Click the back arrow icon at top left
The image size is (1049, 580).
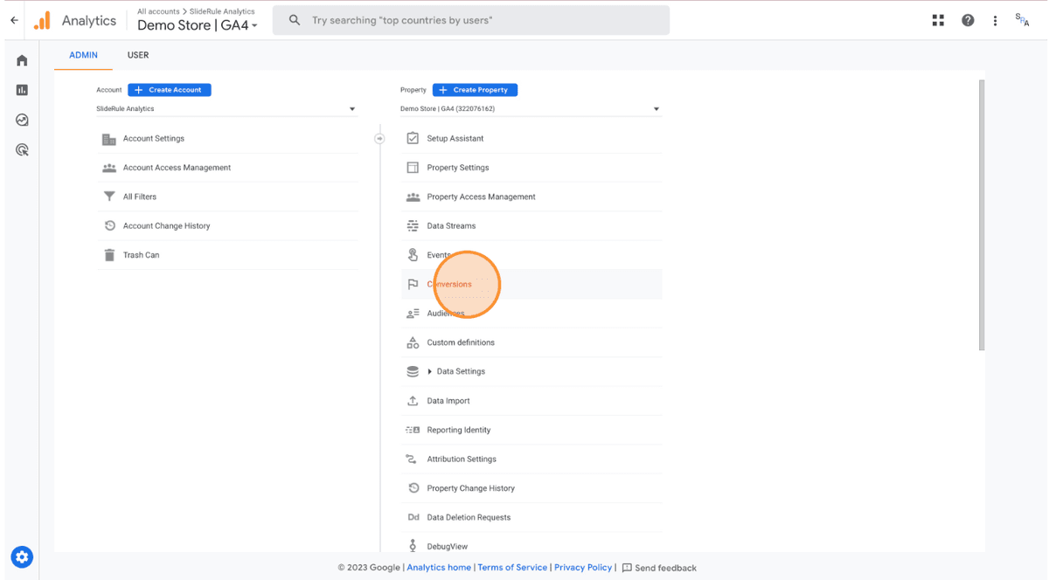14,20
